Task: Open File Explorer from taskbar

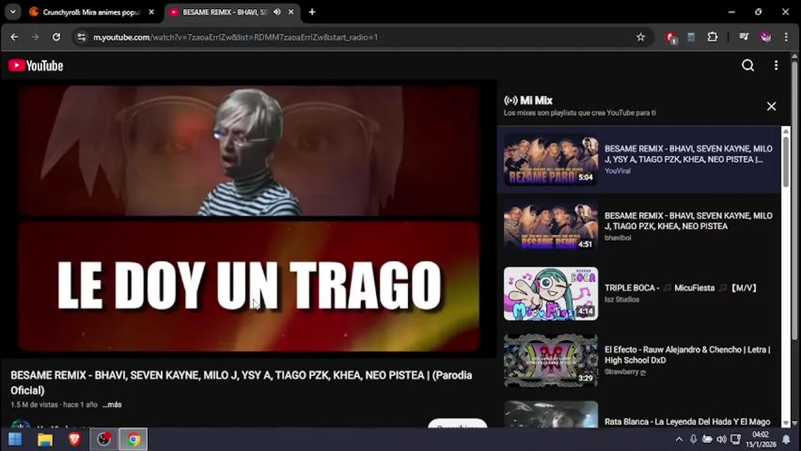Action: pyautogui.click(x=45, y=440)
